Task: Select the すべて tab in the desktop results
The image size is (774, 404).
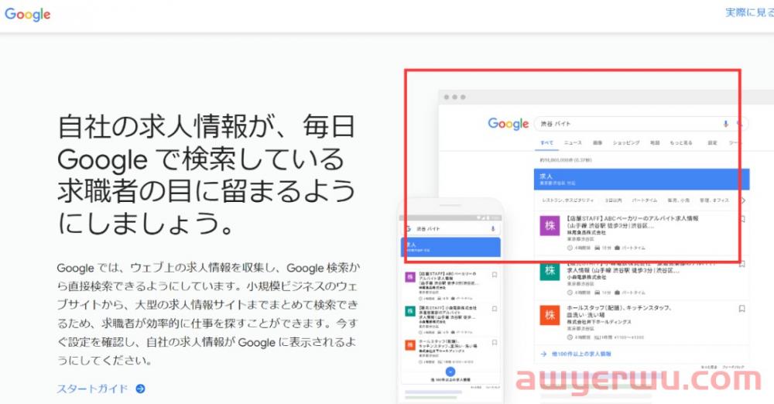Action: 546,142
